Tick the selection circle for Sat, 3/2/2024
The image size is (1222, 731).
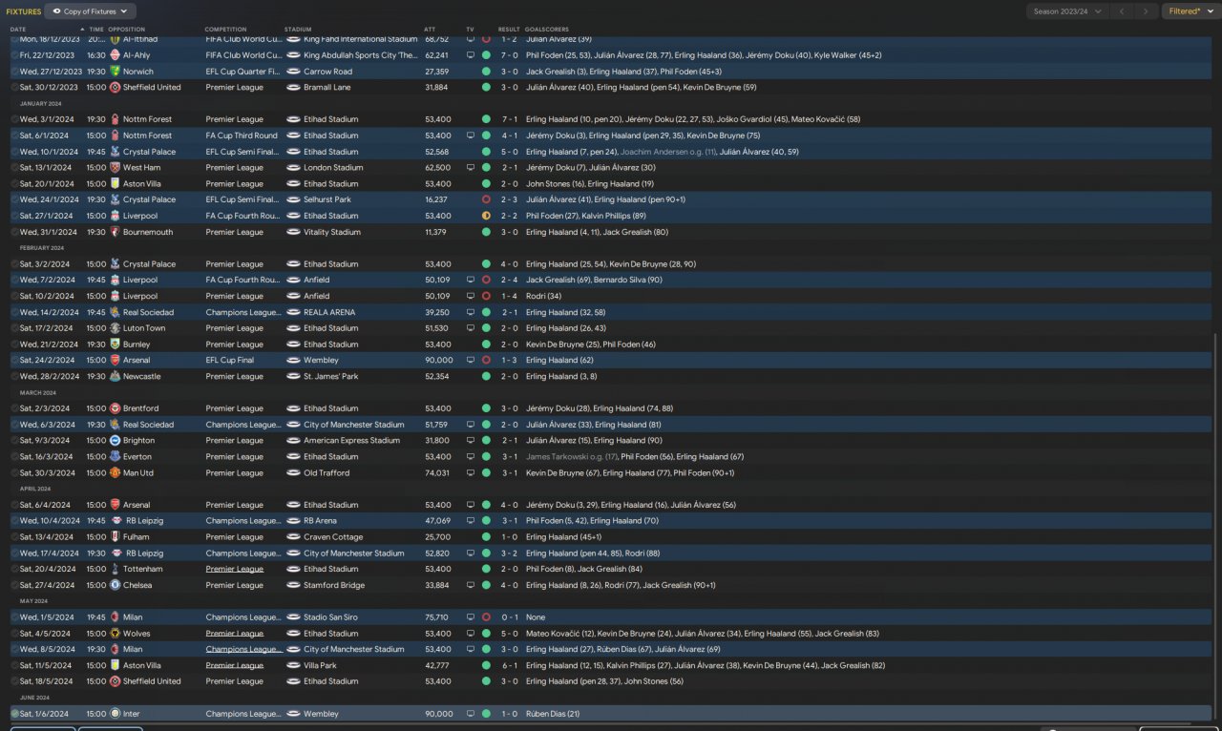point(14,264)
